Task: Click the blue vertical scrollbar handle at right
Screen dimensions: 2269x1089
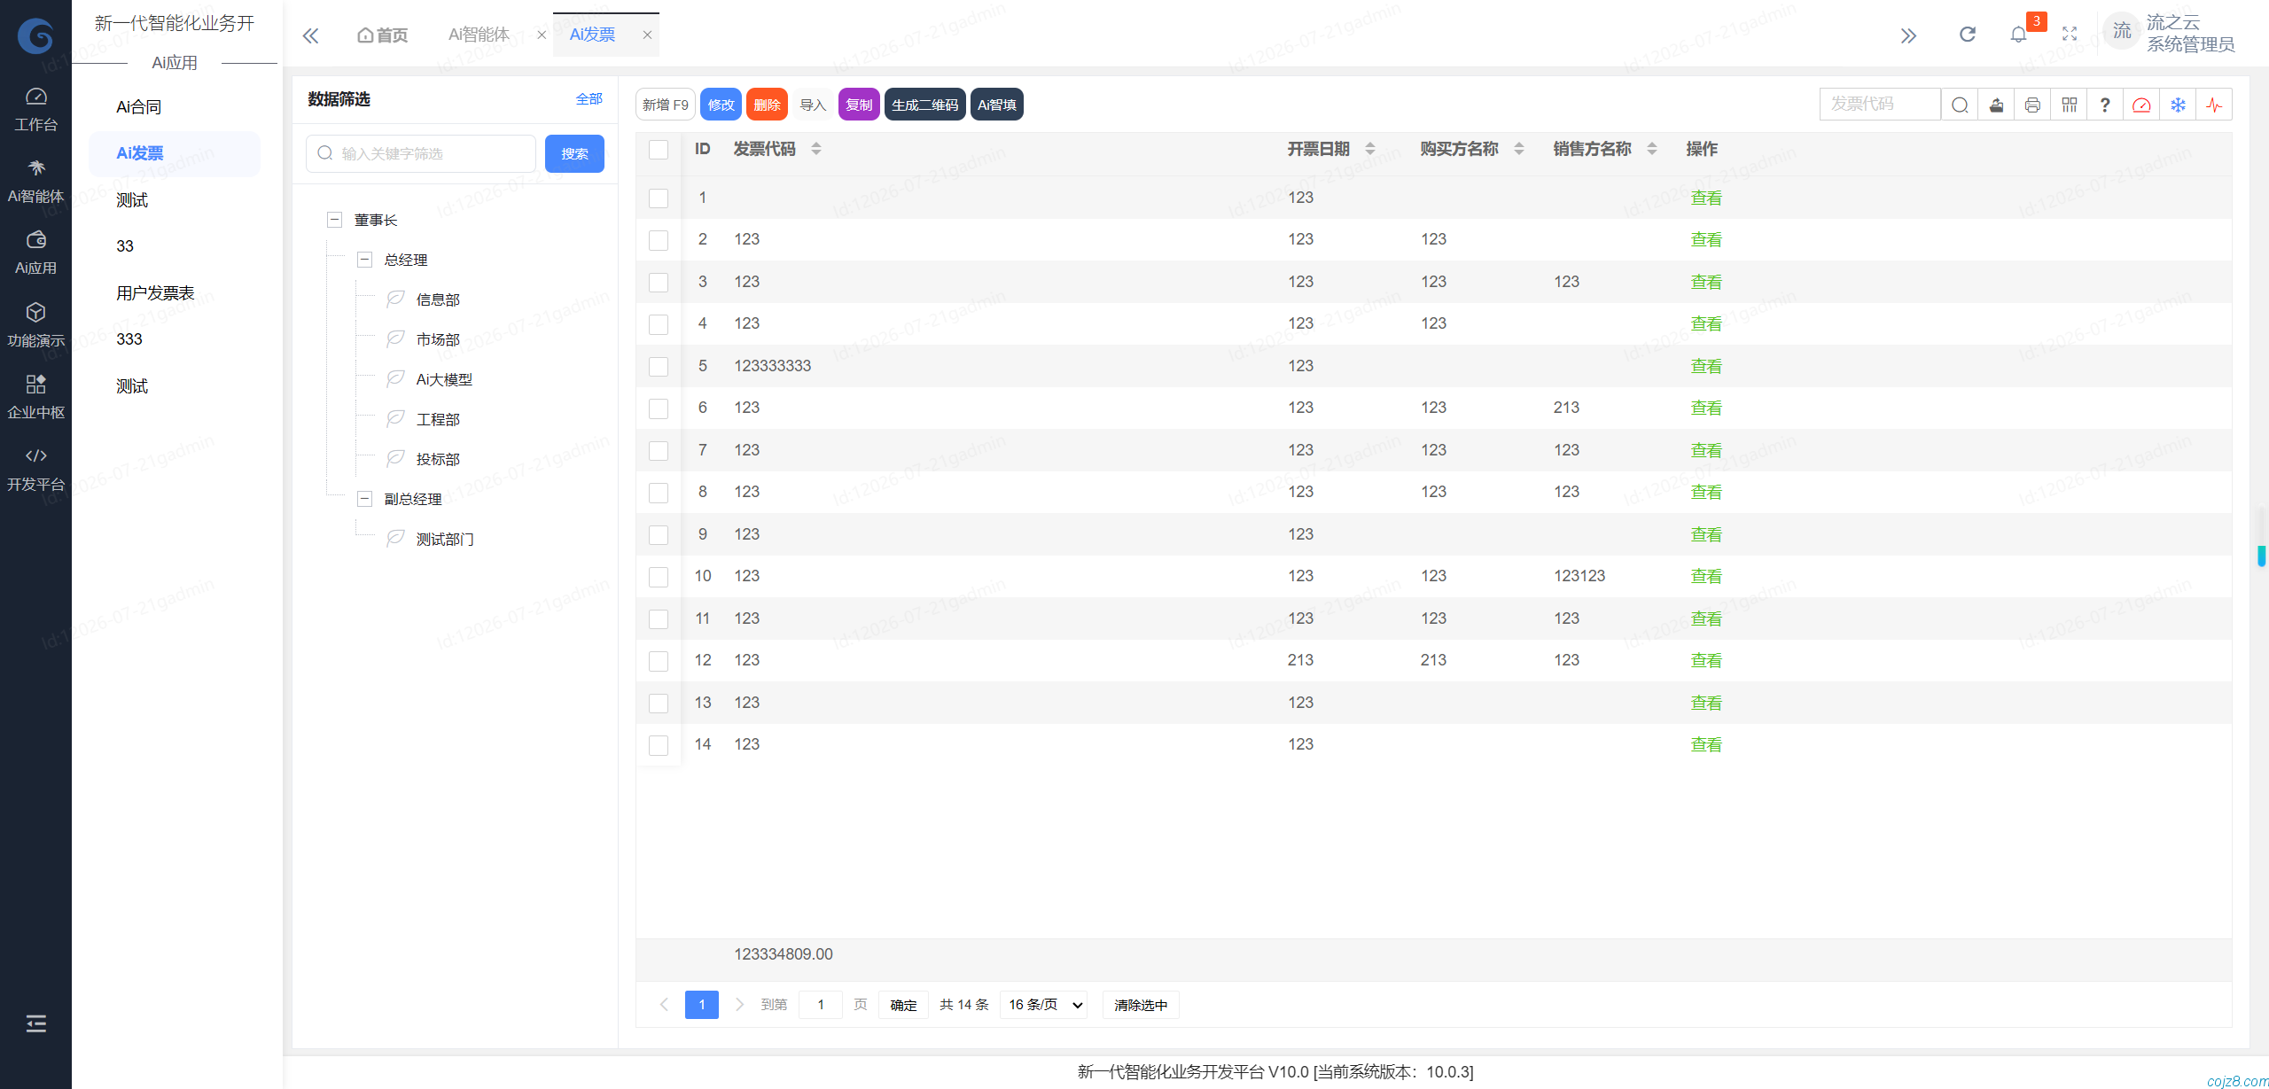Action: point(2261,556)
